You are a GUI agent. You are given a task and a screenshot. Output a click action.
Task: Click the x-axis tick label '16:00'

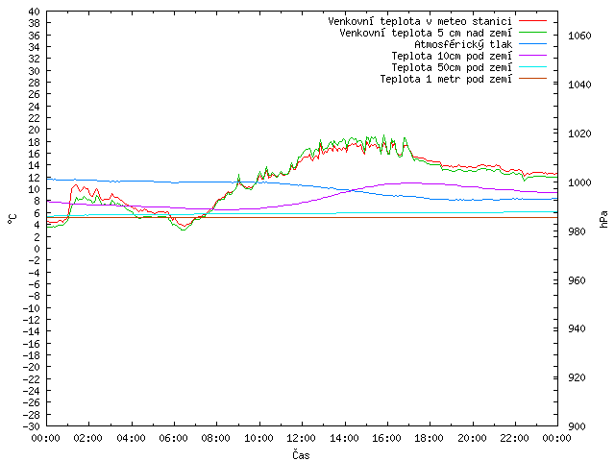386,438
